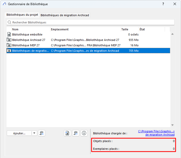Screen dimensions: 181x158
Task: Sort list by Emplacement column header
Action: click(x=86, y=29)
